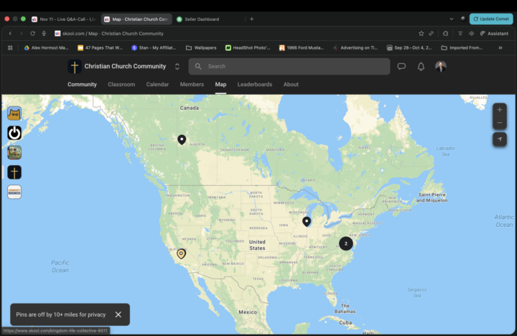Image resolution: width=517 pixels, height=336 pixels.
Task: Open the notifications bell
Action: 421,67
